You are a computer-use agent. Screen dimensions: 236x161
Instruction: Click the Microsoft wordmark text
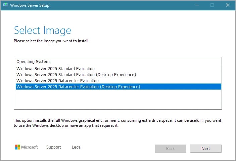(30, 147)
